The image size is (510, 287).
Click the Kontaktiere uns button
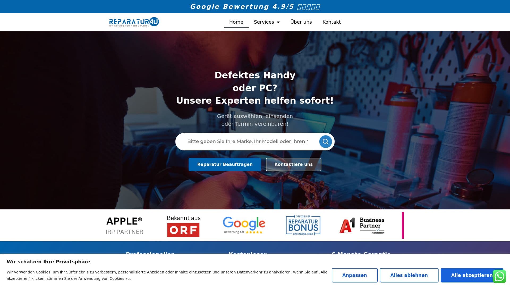[x=294, y=164]
